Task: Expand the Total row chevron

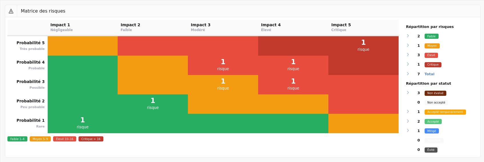Action: tap(408, 74)
